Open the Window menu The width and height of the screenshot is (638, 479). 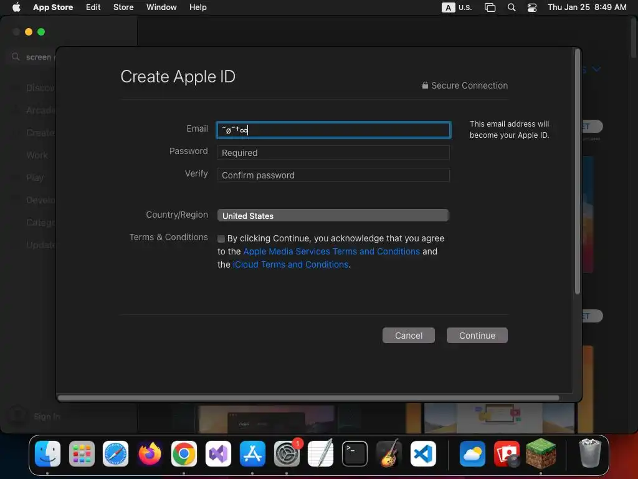pos(161,7)
